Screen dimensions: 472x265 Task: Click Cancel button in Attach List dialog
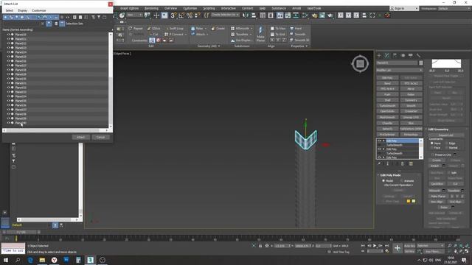pos(100,138)
